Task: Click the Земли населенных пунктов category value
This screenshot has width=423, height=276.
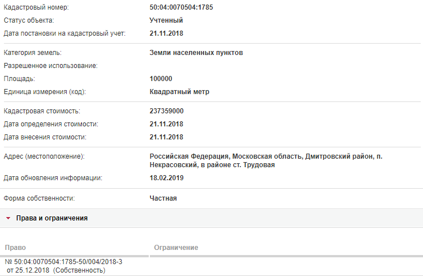Action: tap(196, 53)
